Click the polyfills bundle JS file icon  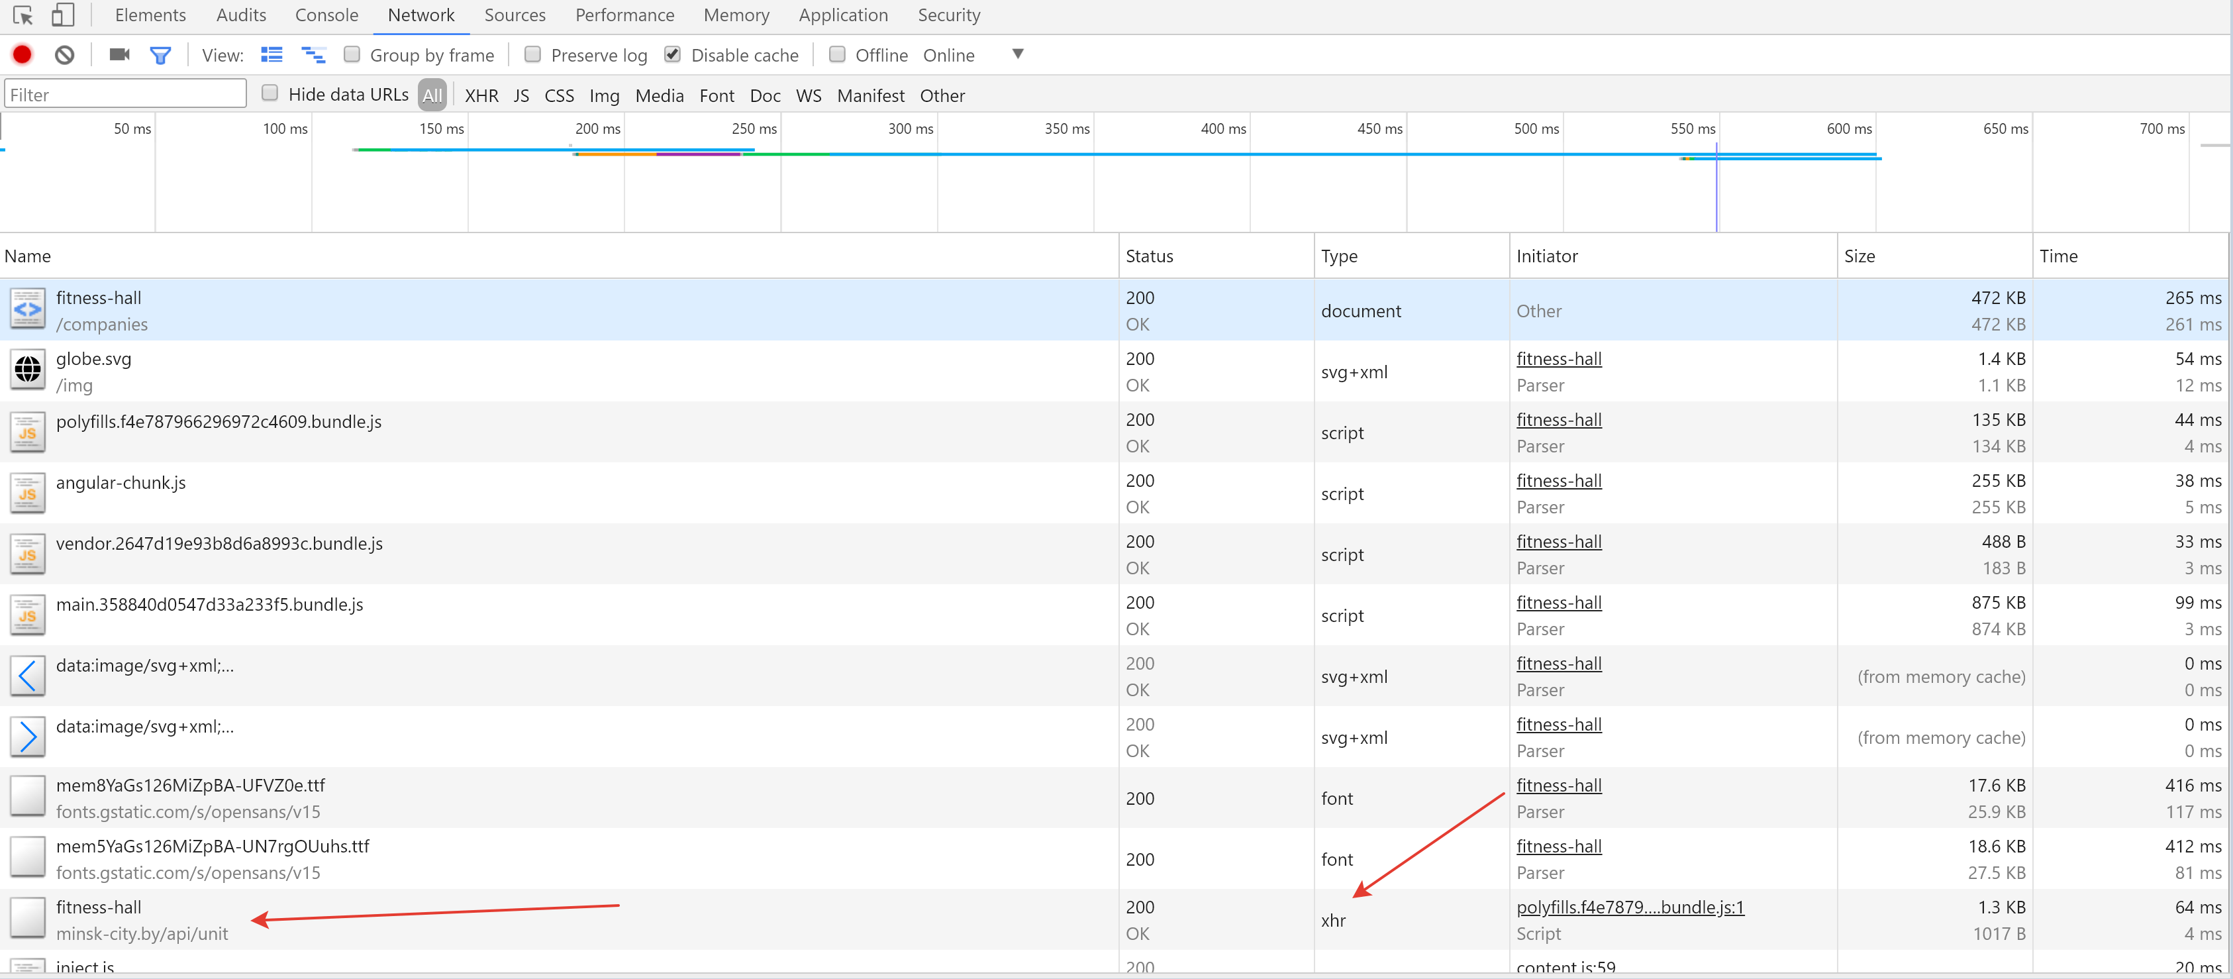[x=28, y=432]
